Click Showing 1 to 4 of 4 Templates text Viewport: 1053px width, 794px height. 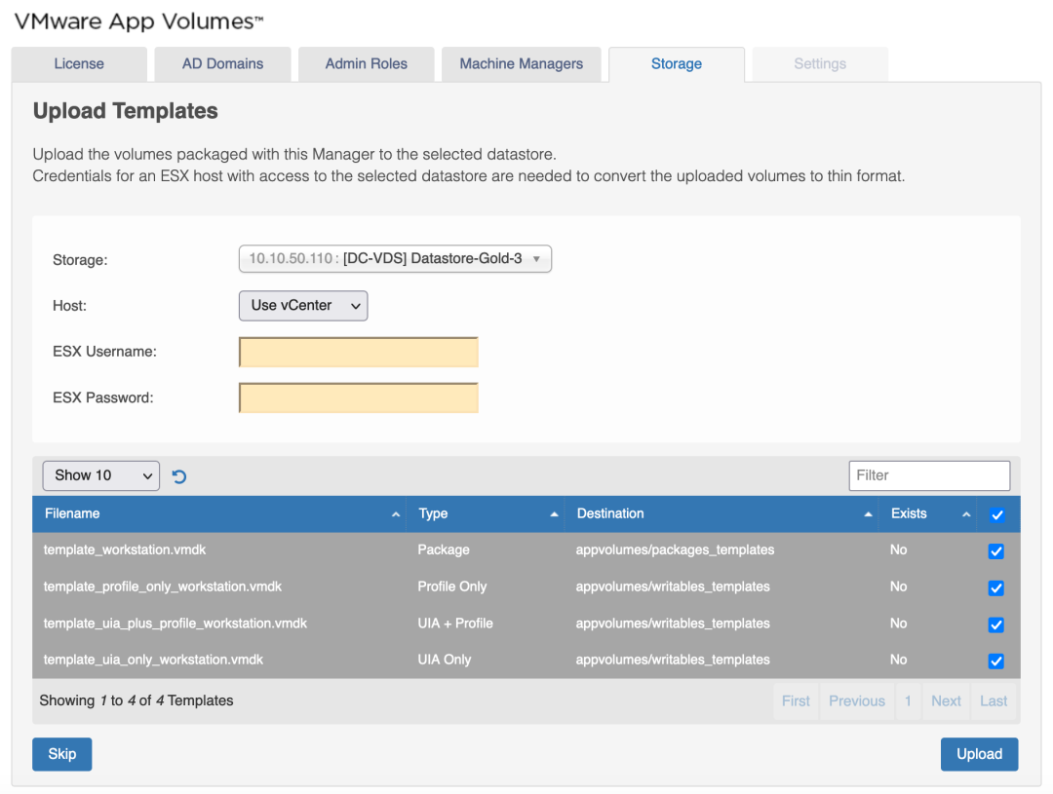point(136,700)
